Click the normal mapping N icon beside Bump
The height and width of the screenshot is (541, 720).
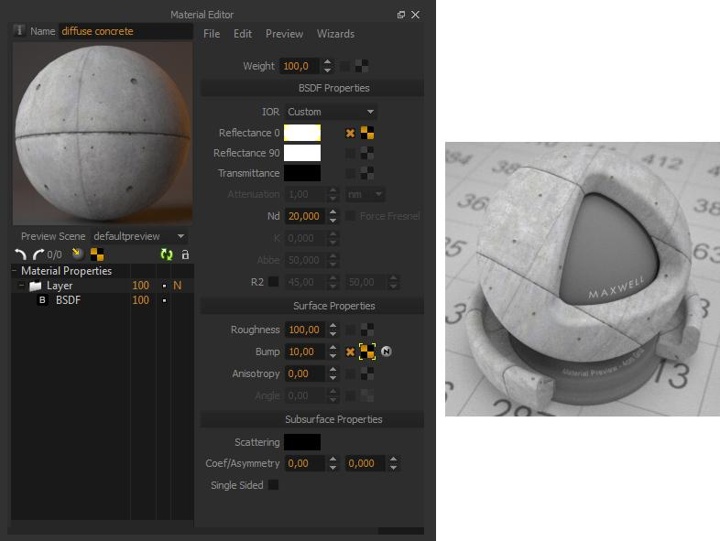click(387, 352)
